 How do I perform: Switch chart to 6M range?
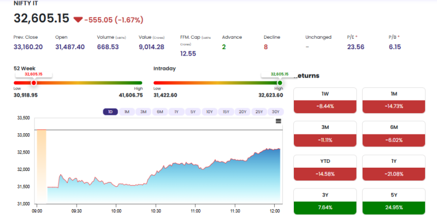(160, 111)
